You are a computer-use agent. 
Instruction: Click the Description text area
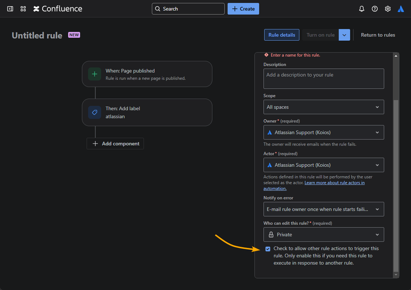[x=324, y=79]
